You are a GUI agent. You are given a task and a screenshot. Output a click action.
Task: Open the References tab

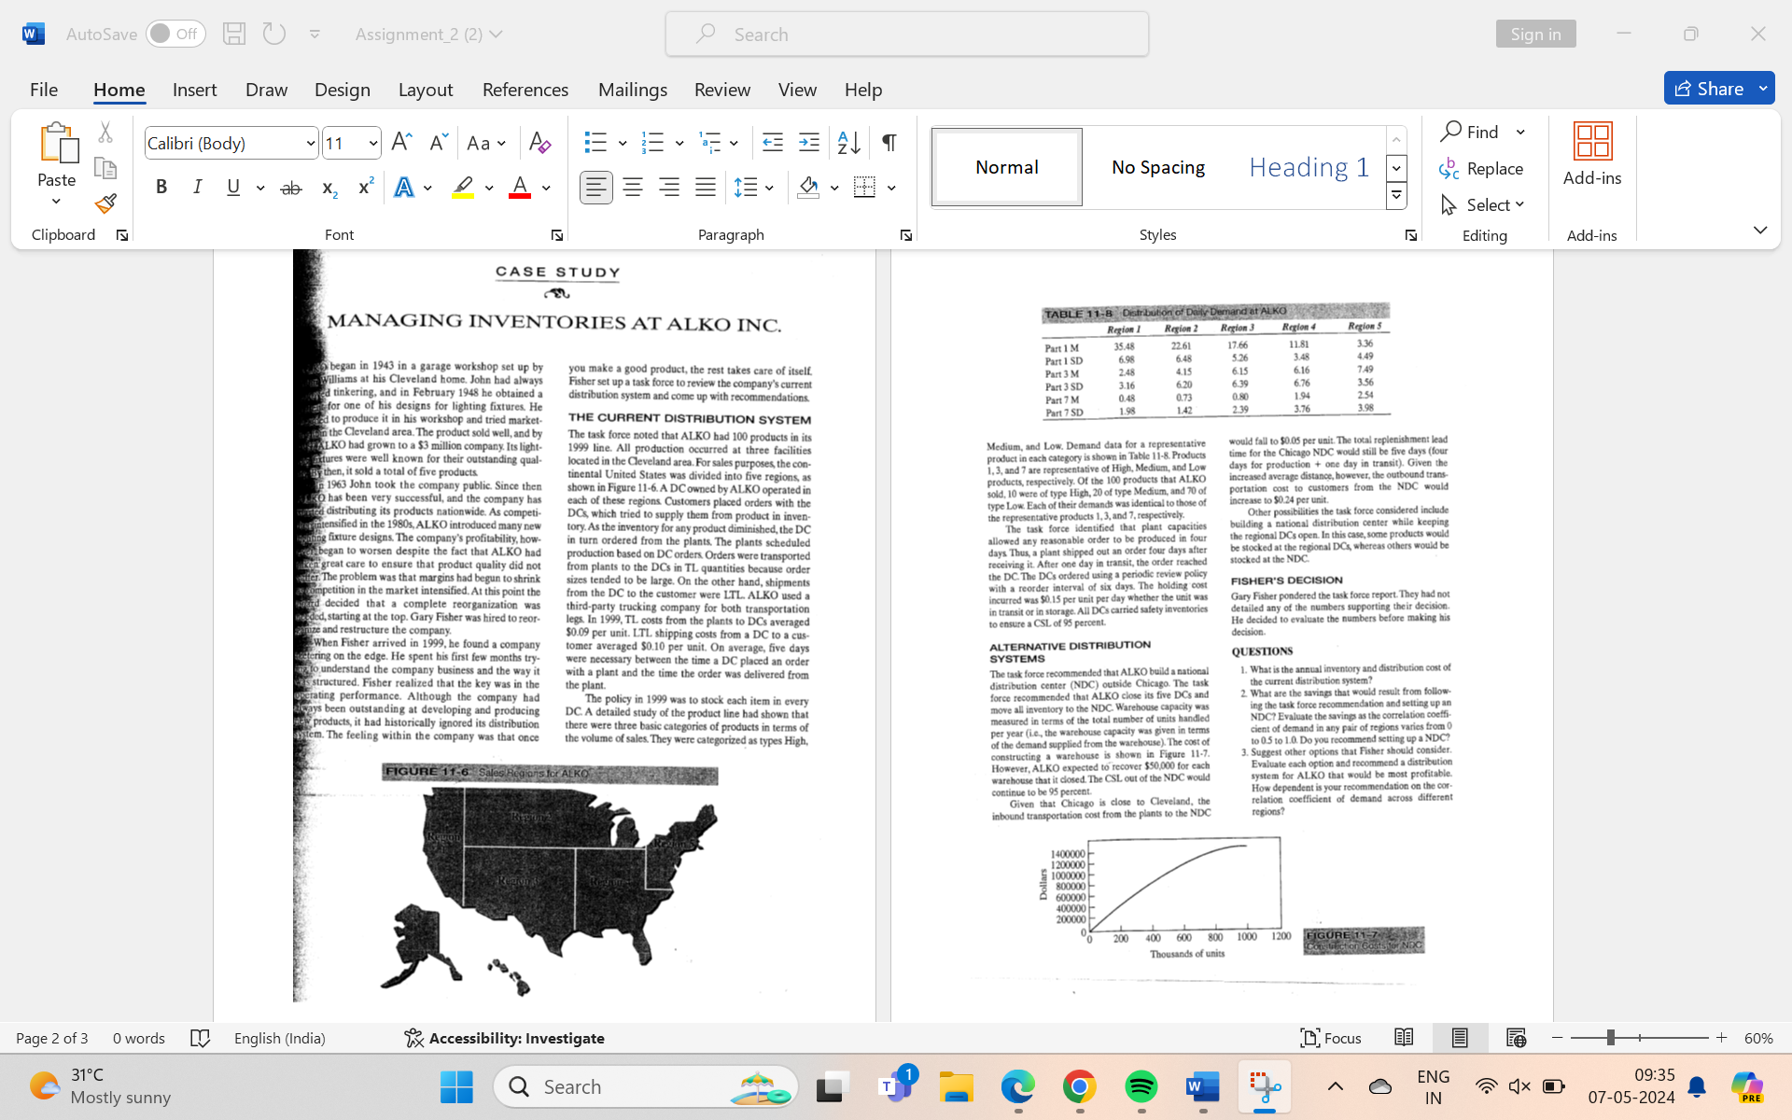point(525,89)
